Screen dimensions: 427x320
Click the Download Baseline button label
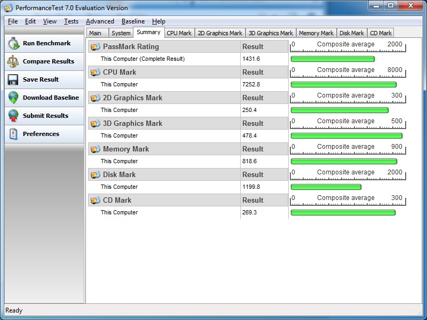(x=51, y=98)
